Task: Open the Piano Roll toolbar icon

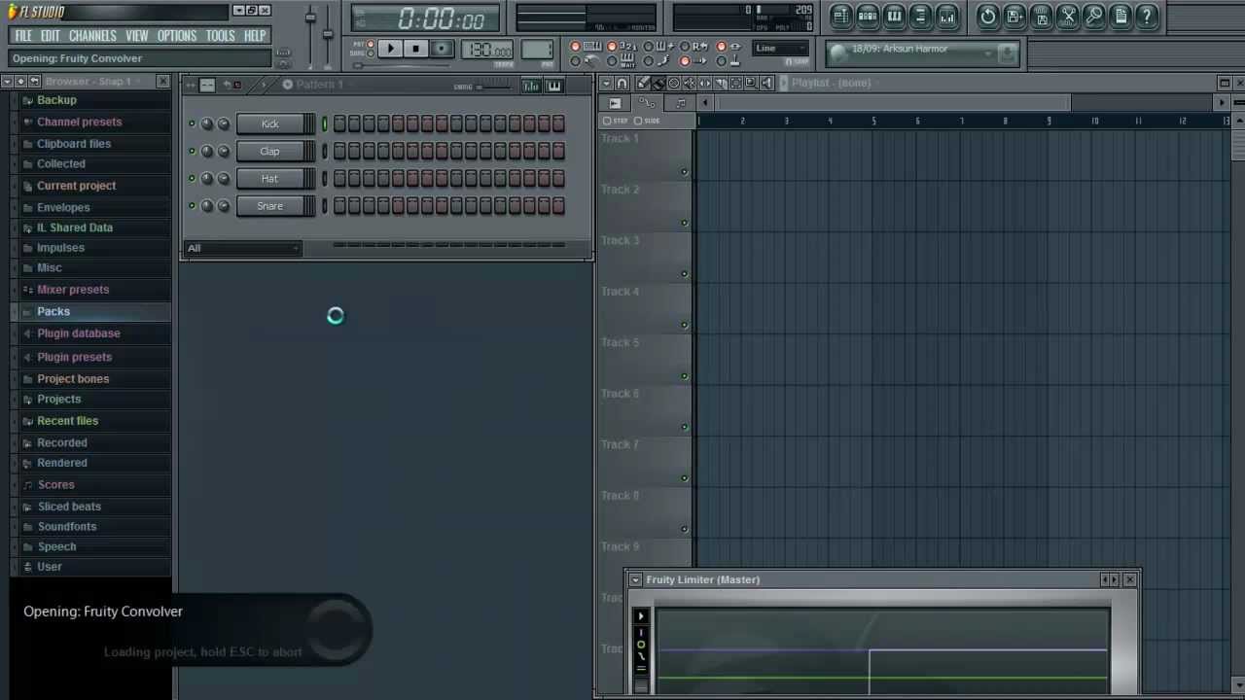Action: 894,16
